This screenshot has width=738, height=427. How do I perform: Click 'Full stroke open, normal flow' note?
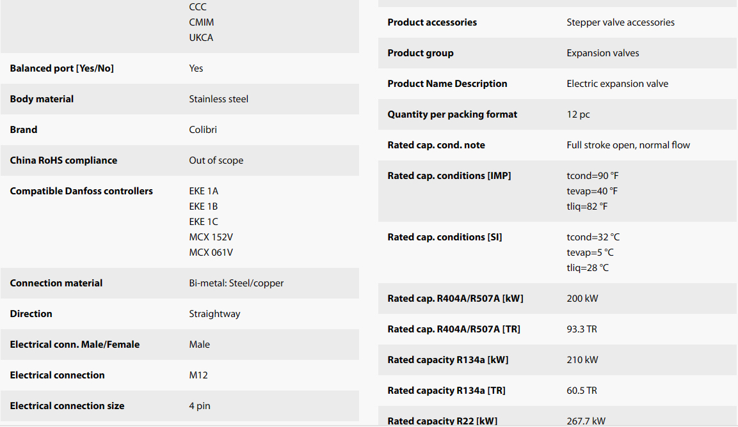pos(628,145)
